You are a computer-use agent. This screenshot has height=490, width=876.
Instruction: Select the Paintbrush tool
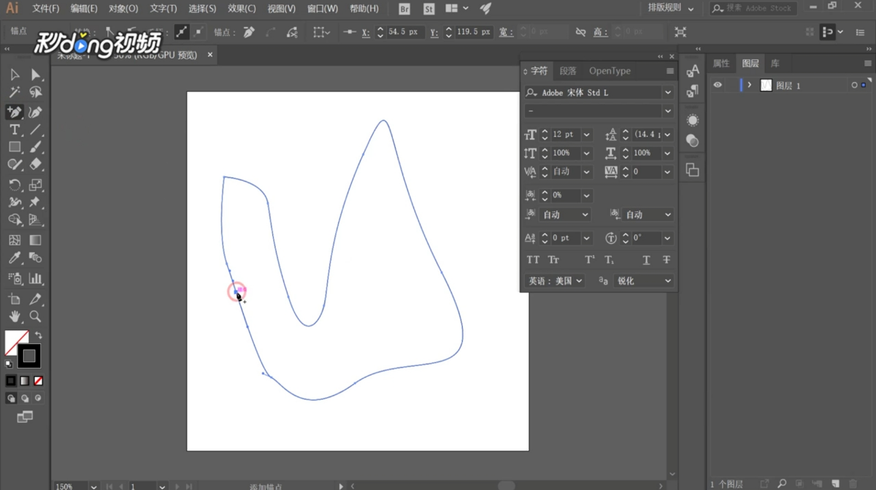[x=35, y=147]
